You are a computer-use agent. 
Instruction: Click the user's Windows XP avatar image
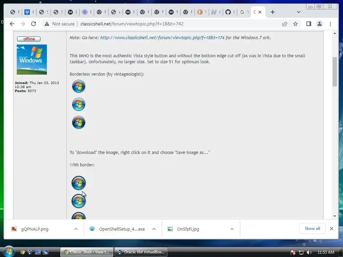click(x=32, y=60)
